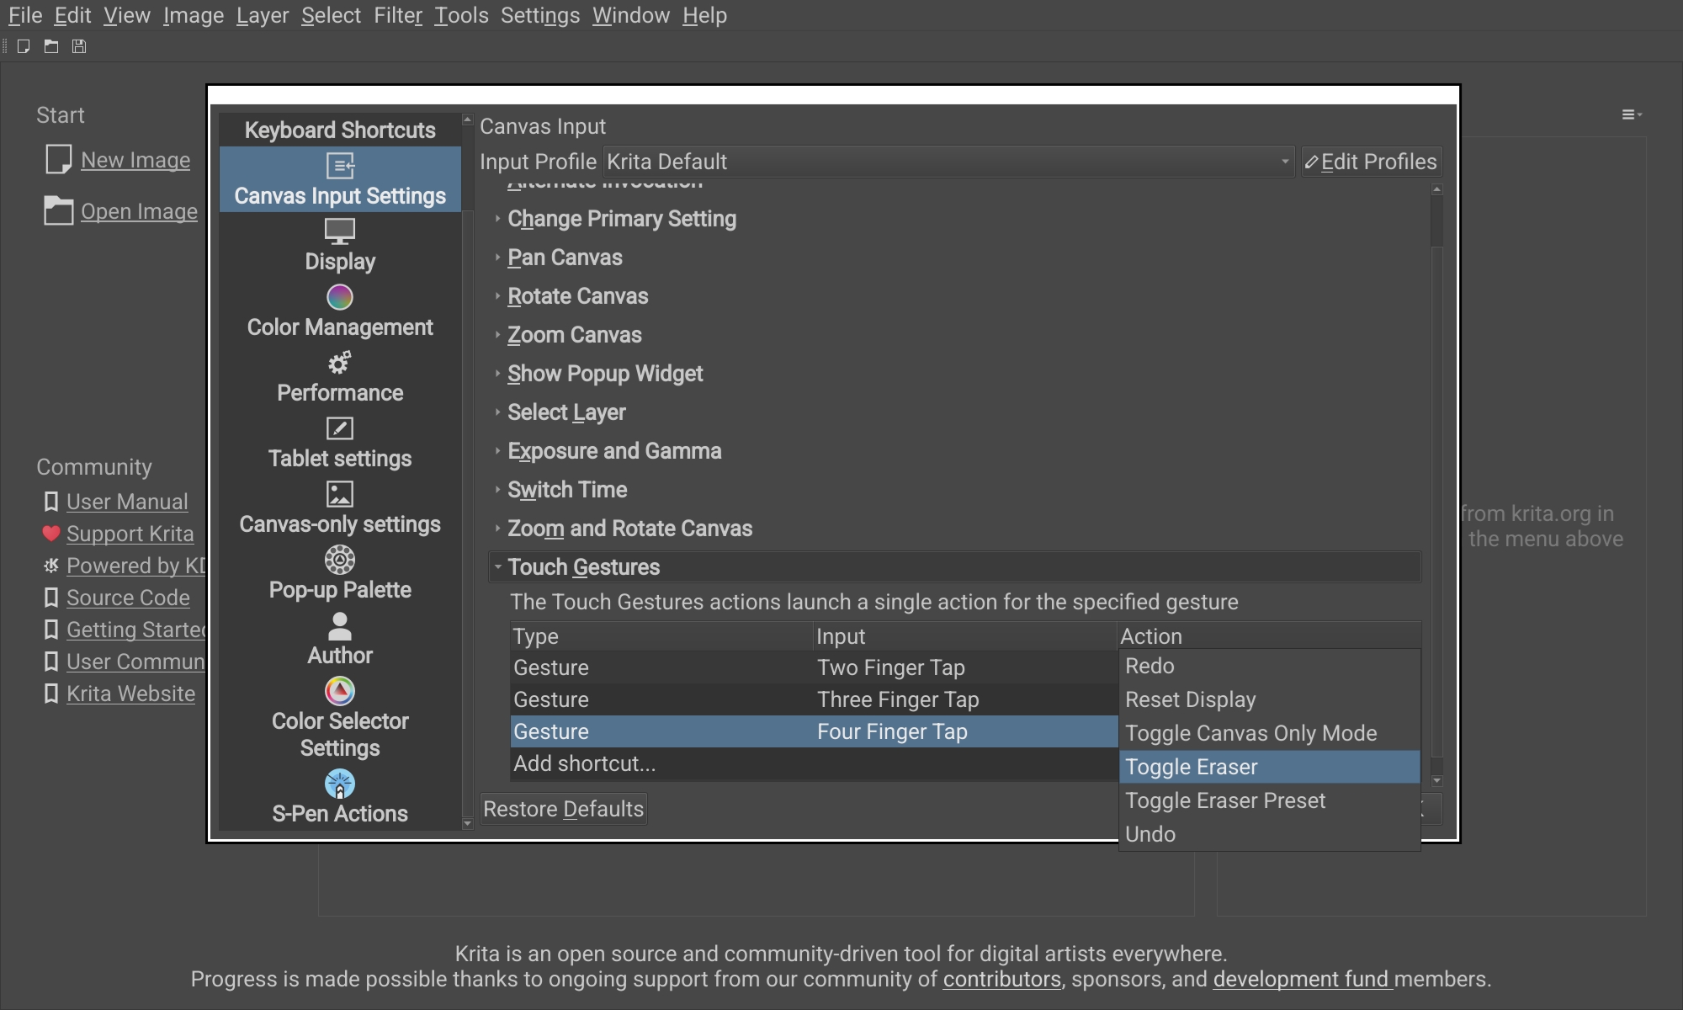Screen dimensions: 1683x1010
Task: Click the Restore Defaults button
Action: coord(563,809)
